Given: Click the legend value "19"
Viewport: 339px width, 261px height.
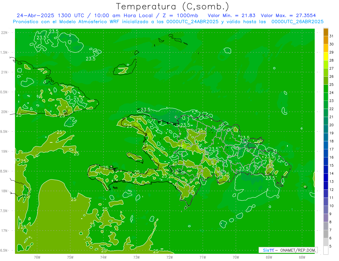Looking at the screenshot, I should pyautogui.click(x=332, y=133).
